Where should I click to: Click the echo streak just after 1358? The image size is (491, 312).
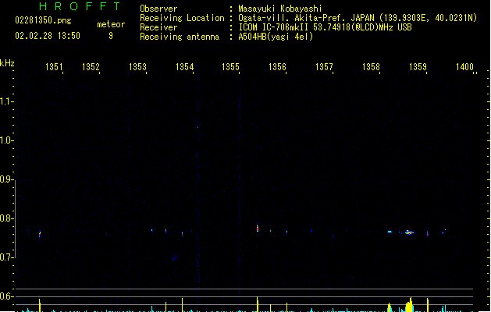[x=390, y=232]
